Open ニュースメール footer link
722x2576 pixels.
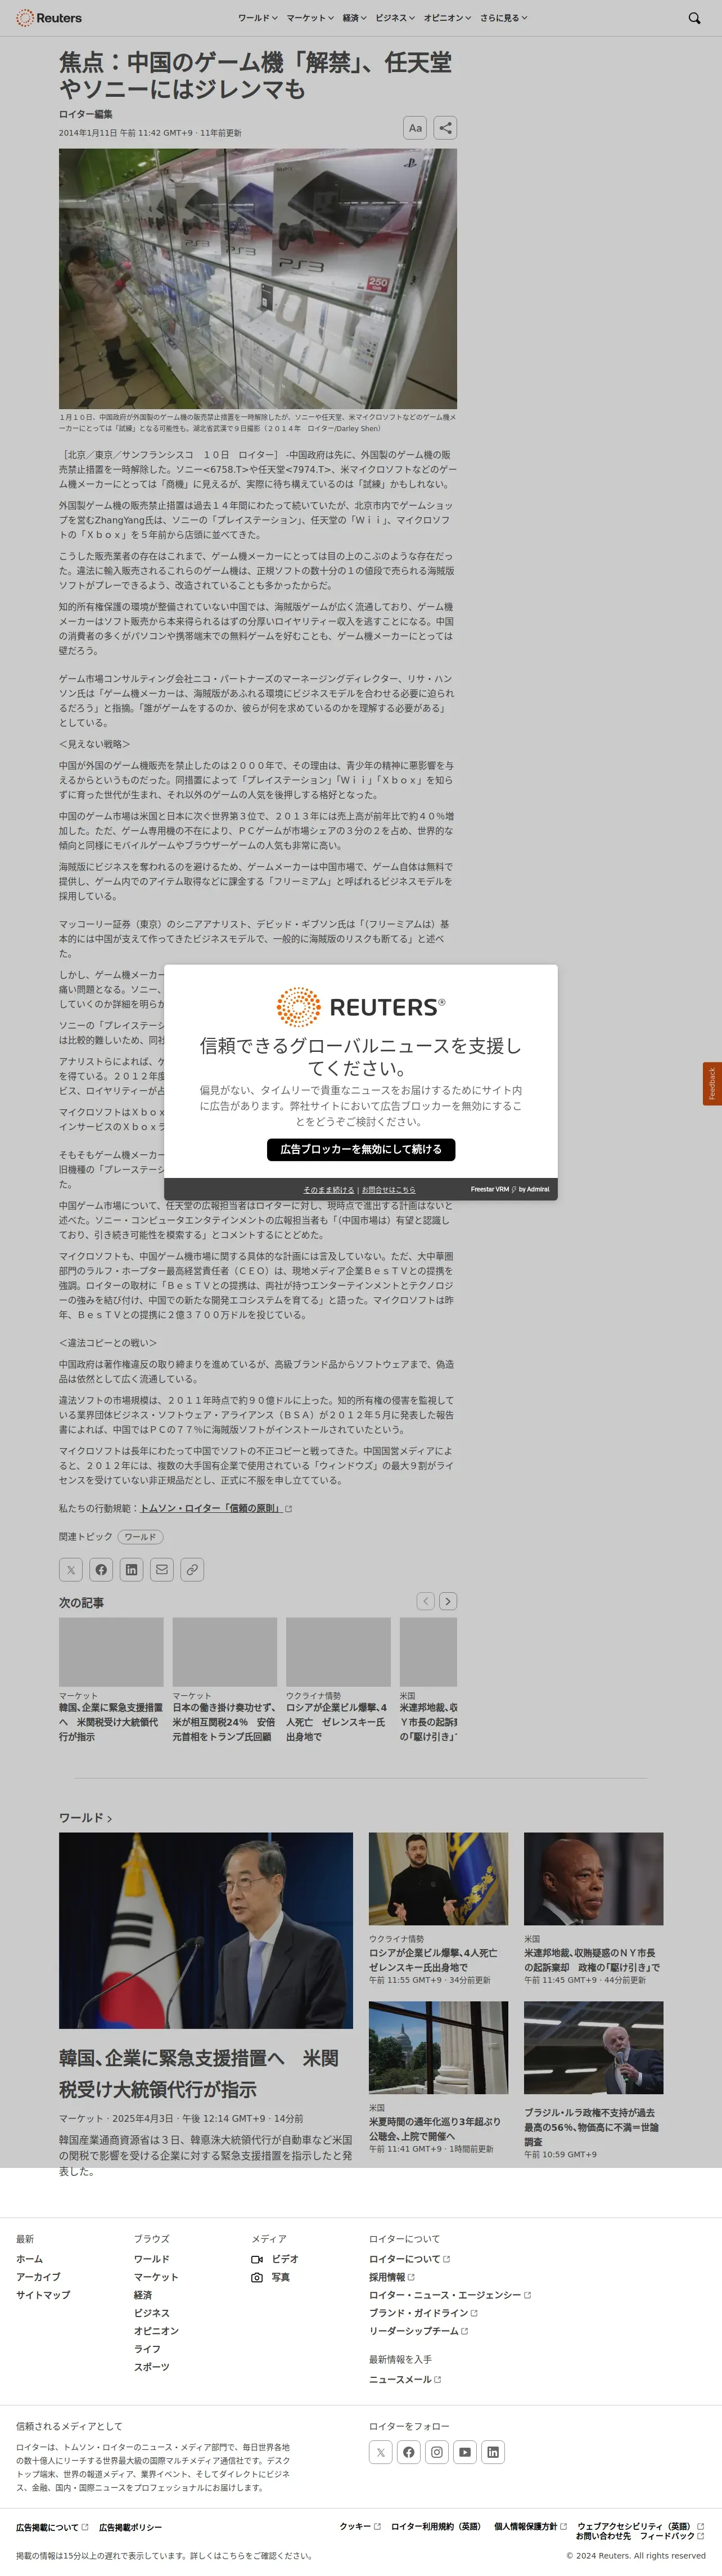click(404, 2379)
